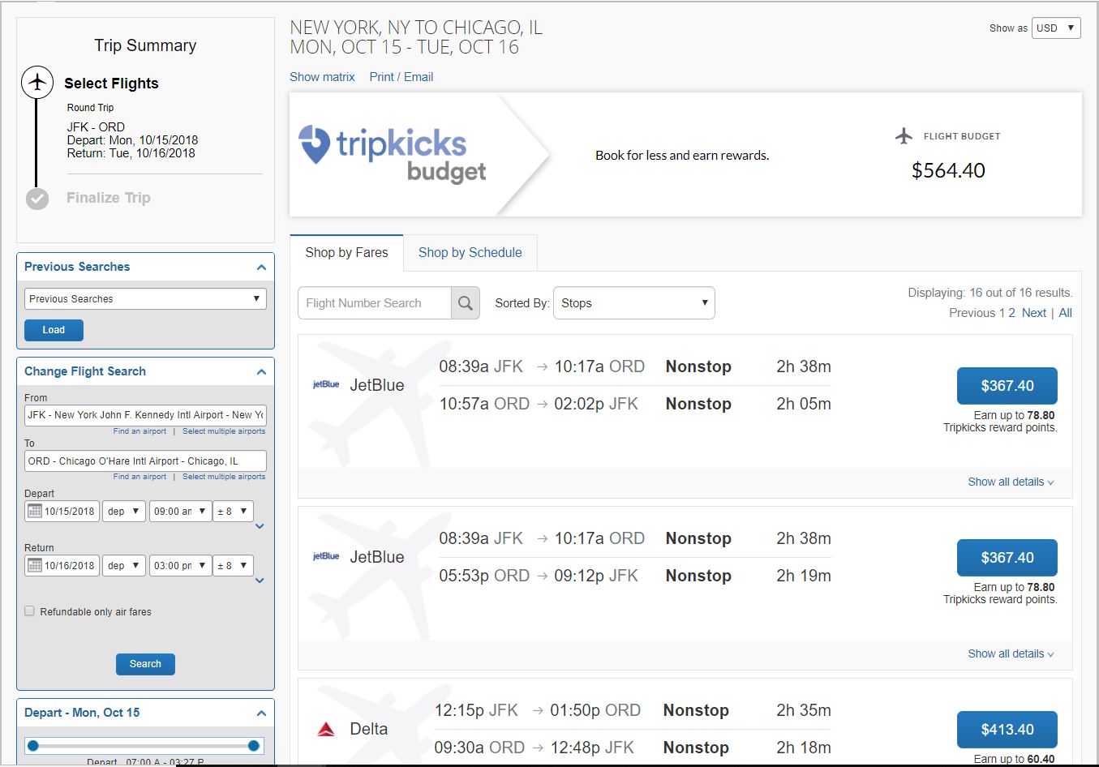Collapse the Change Flight Search panel
This screenshot has width=1099, height=767.
(261, 372)
